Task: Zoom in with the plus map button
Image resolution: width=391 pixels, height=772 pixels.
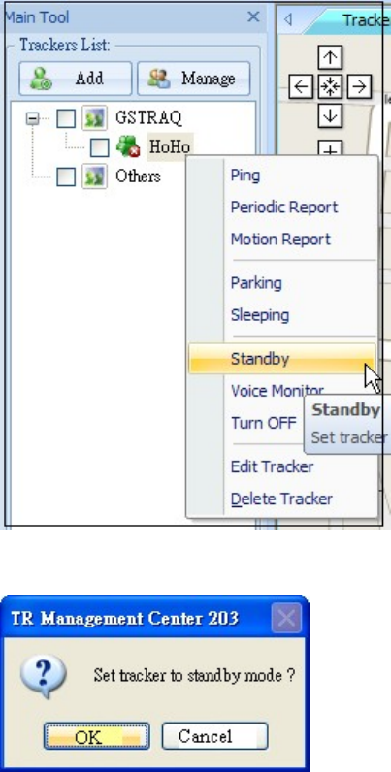Action: (x=330, y=148)
